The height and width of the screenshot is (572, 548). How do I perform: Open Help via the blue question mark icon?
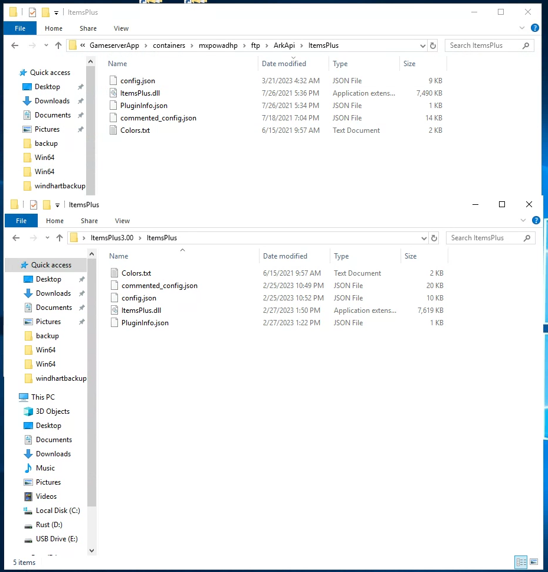tap(534, 28)
